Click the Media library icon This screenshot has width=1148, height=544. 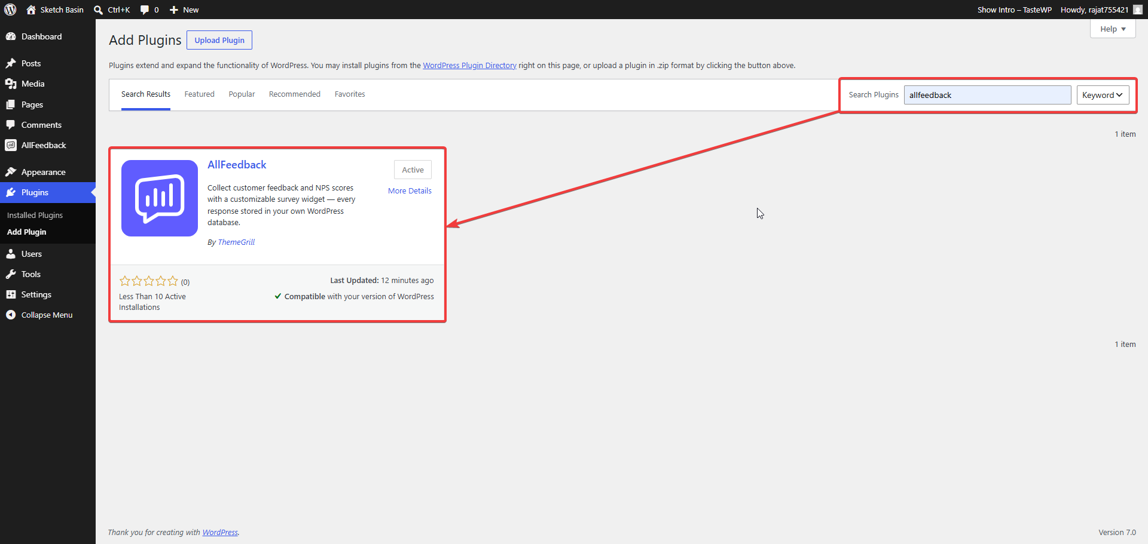pos(11,84)
